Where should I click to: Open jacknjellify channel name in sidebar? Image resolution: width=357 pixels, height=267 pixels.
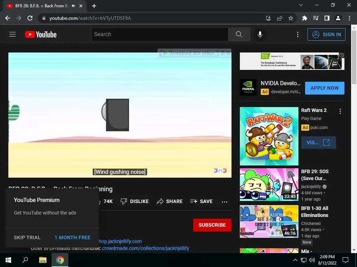311,187
